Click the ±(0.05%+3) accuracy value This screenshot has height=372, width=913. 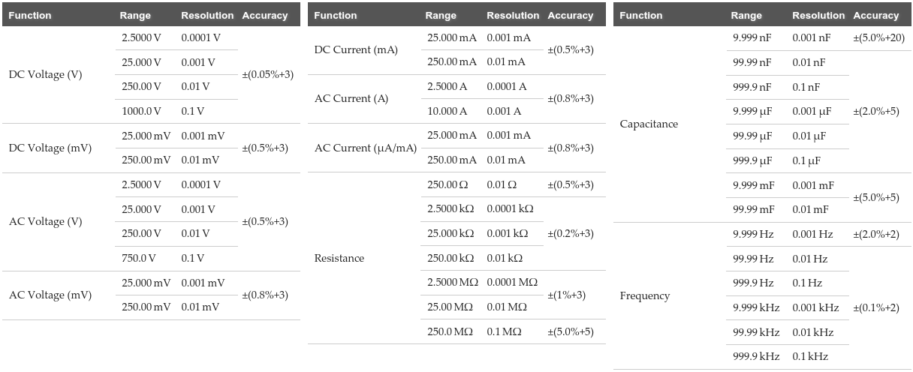tap(268, 74)
